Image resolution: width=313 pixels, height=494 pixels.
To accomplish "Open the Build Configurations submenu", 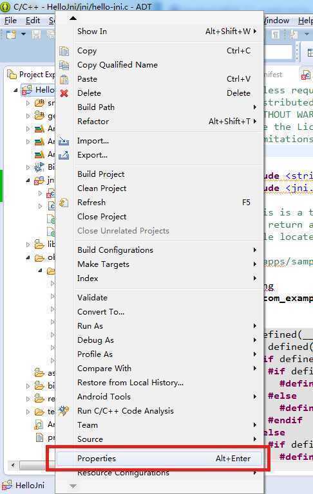I will pos(160,250).
